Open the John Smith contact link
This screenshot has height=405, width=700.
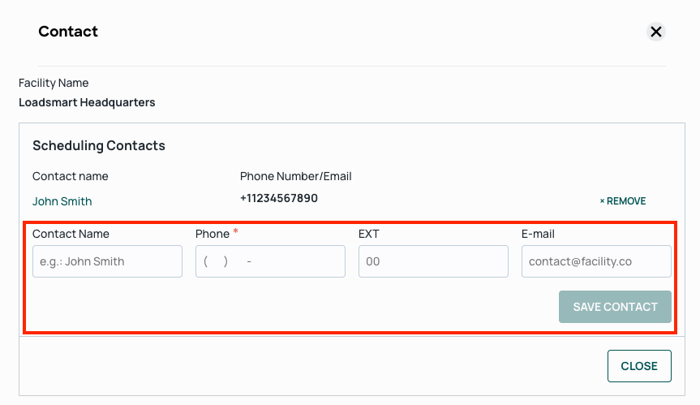pyautogui.click(x=62, y=201)
